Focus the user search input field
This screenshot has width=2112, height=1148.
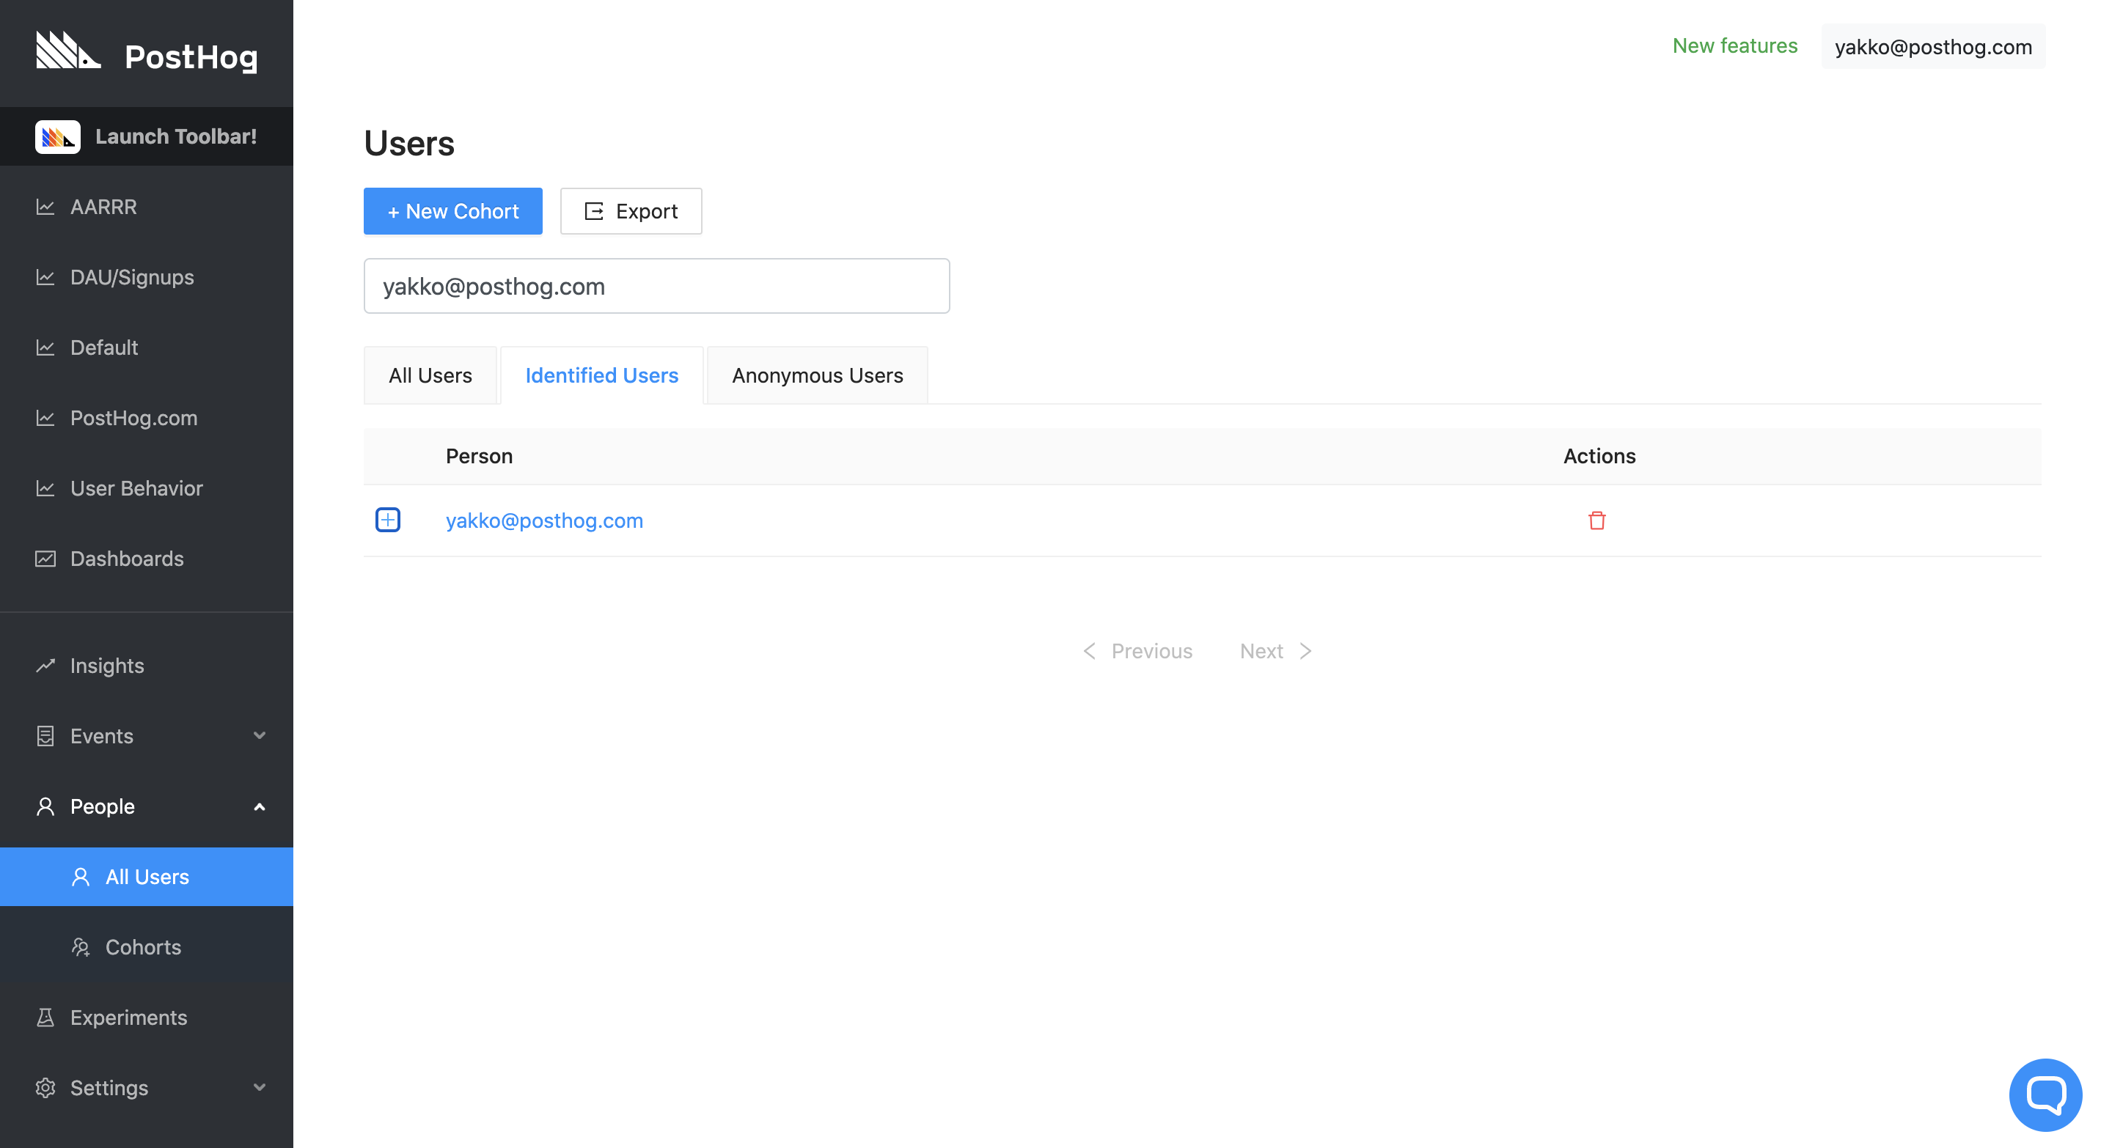click(x=656, y=286)
